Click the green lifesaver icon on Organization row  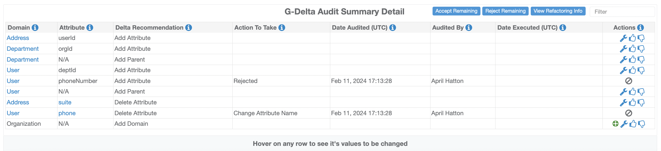point(615,124)
